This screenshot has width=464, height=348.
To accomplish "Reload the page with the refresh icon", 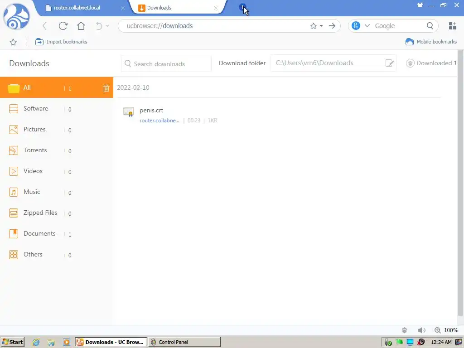I will tap(63, 26).
